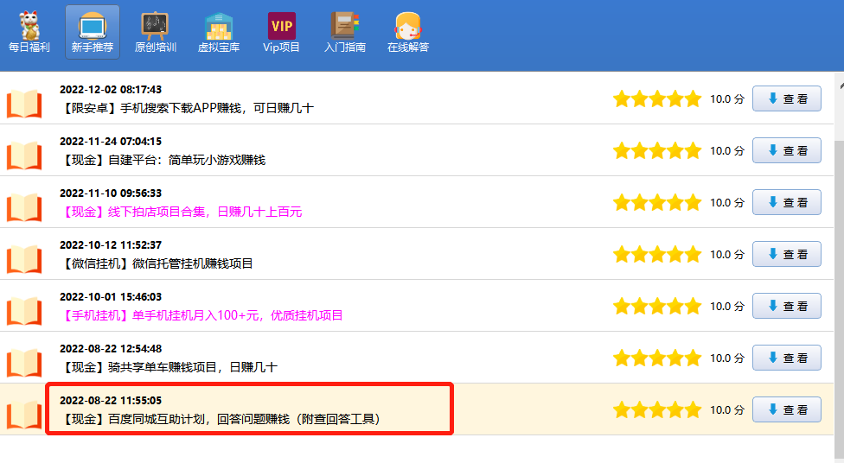Viewport: 844px width, 463px height.
Task: Click book icon of 骑共享单车赚钱项目 row
Action: 24,363
